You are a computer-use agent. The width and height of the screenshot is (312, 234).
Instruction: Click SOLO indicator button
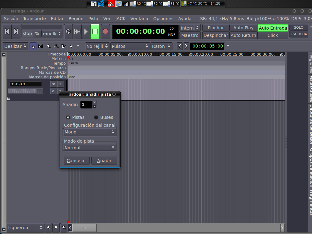pyautogui.click(x=299, y=27)
